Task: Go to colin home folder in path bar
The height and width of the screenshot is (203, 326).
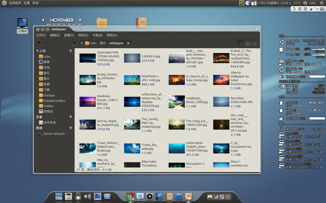Action: 91,43
